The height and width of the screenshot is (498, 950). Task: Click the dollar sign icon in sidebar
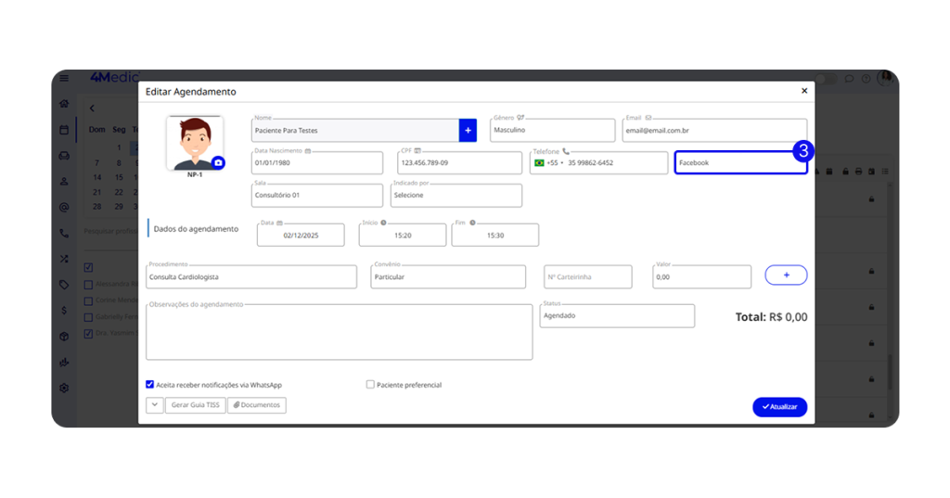pyautogui.click(x=64, y=311)
